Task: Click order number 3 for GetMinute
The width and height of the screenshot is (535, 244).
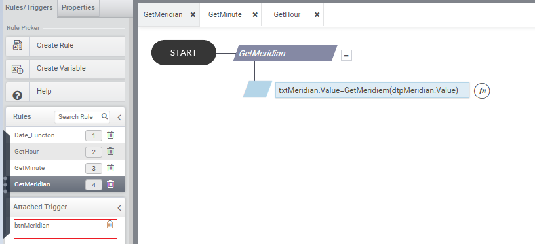Action: point(94,169)
